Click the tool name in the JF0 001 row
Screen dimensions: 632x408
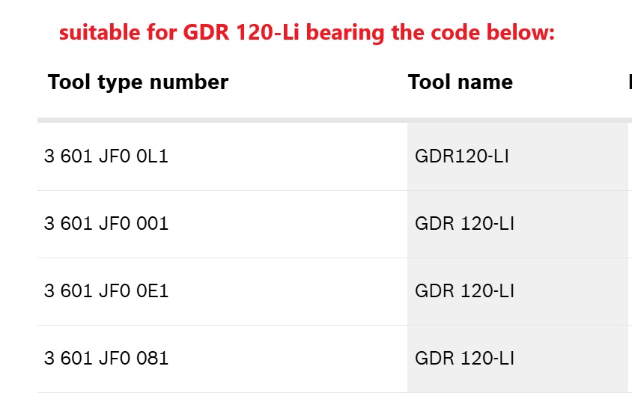(464, 224)
